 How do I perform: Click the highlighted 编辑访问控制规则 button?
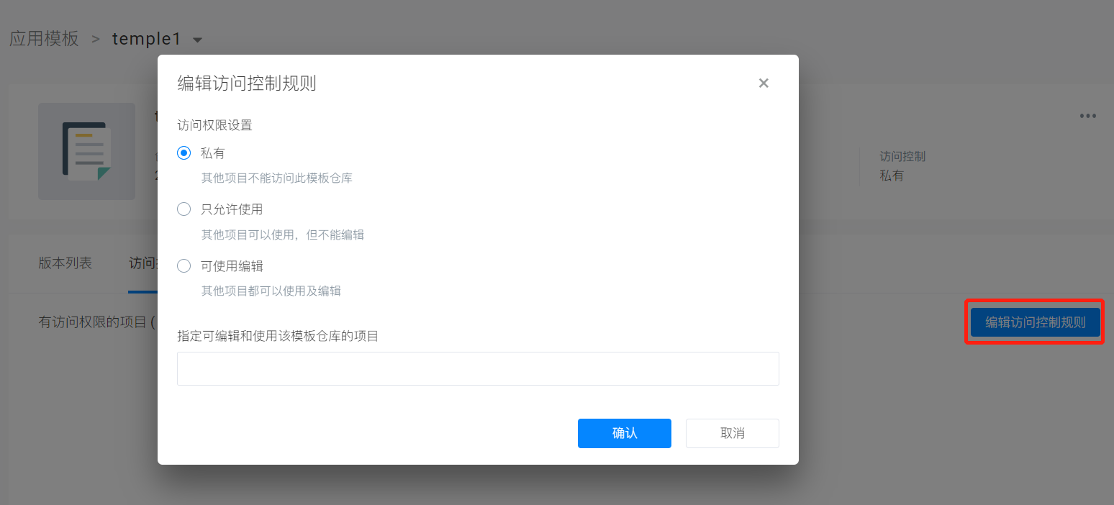(1035, 322)
